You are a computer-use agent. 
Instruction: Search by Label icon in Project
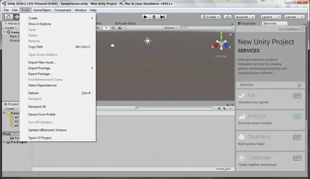(x=224, y=109)
